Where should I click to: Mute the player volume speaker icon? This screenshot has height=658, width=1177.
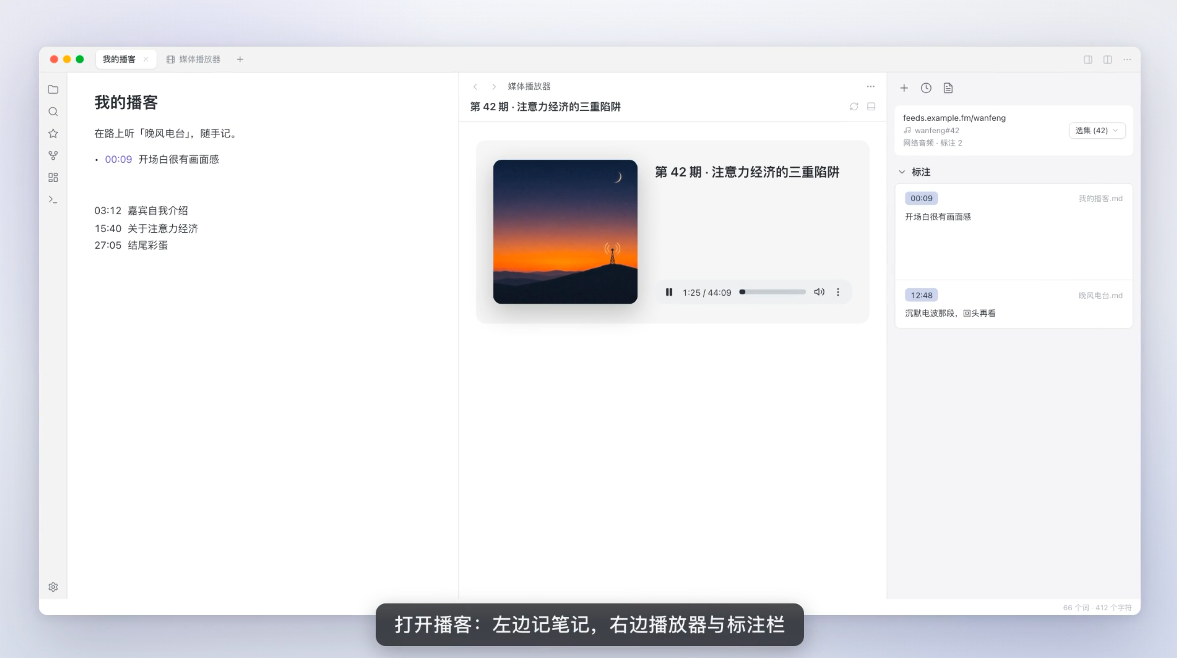819,292
